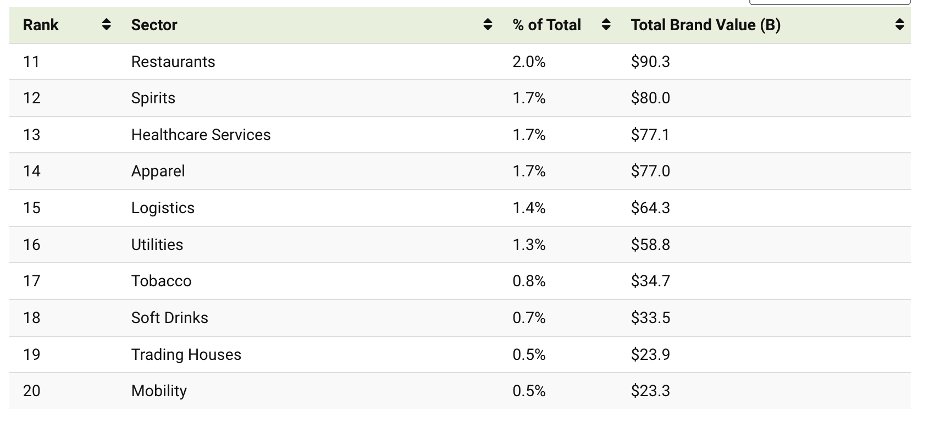Image resolution: width=929 pixels, height=433 pixels.
Task: Click the Tobacco brand value $34.7
Action: point(650,281)
